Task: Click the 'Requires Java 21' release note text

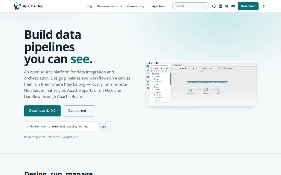Action: (x=52, y=137)
